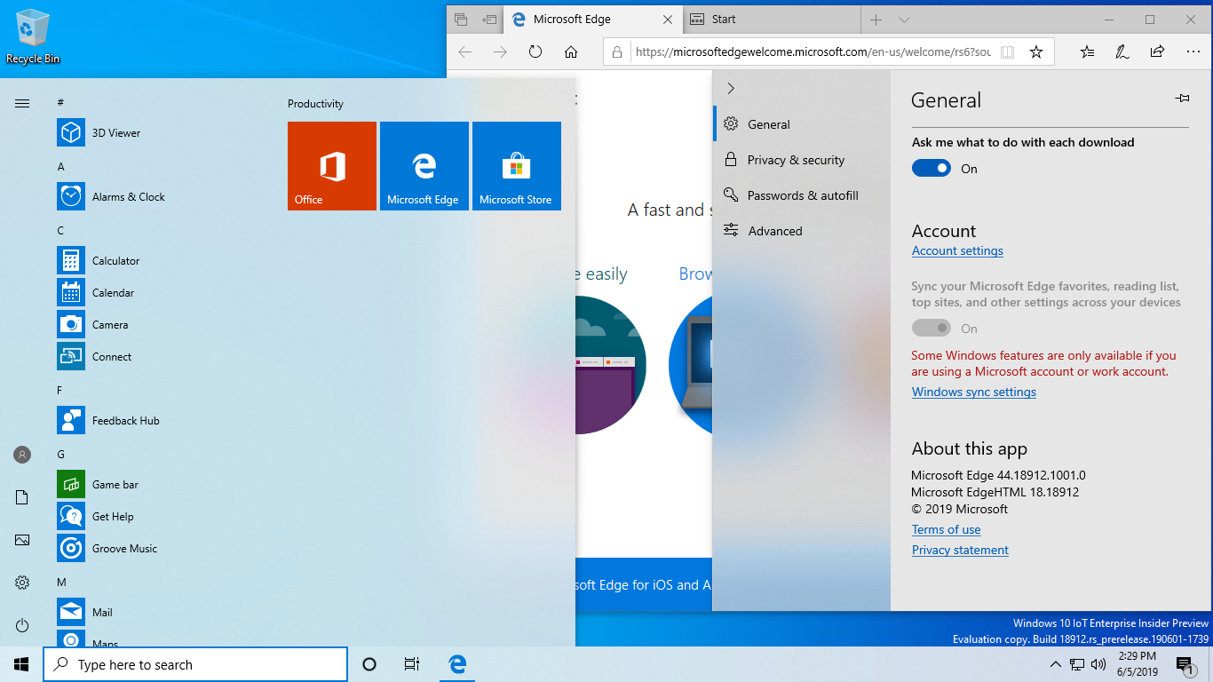The image size is (1213, 682).
Task: Open the Action Center notifications
Action: pyautogui.click(x=1183, y=664)
